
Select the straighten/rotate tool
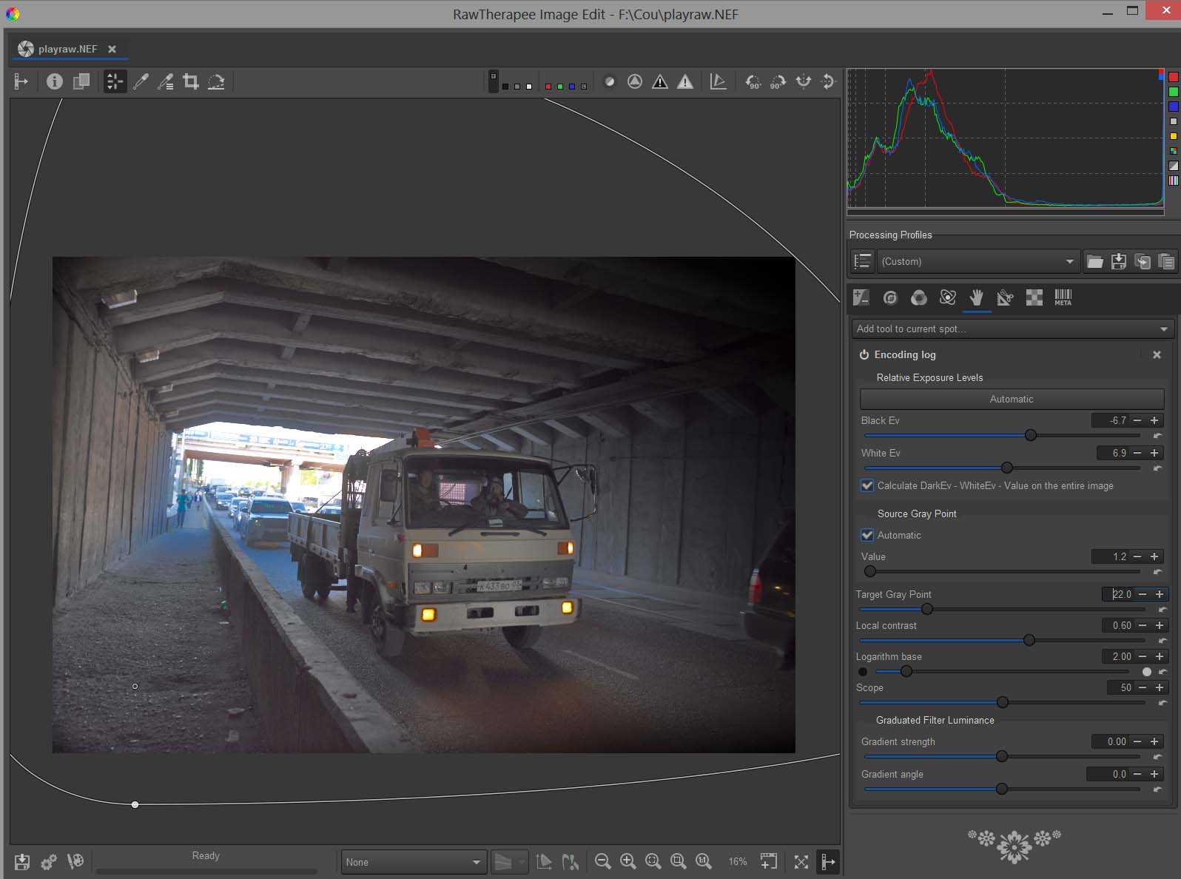point(216,81)
